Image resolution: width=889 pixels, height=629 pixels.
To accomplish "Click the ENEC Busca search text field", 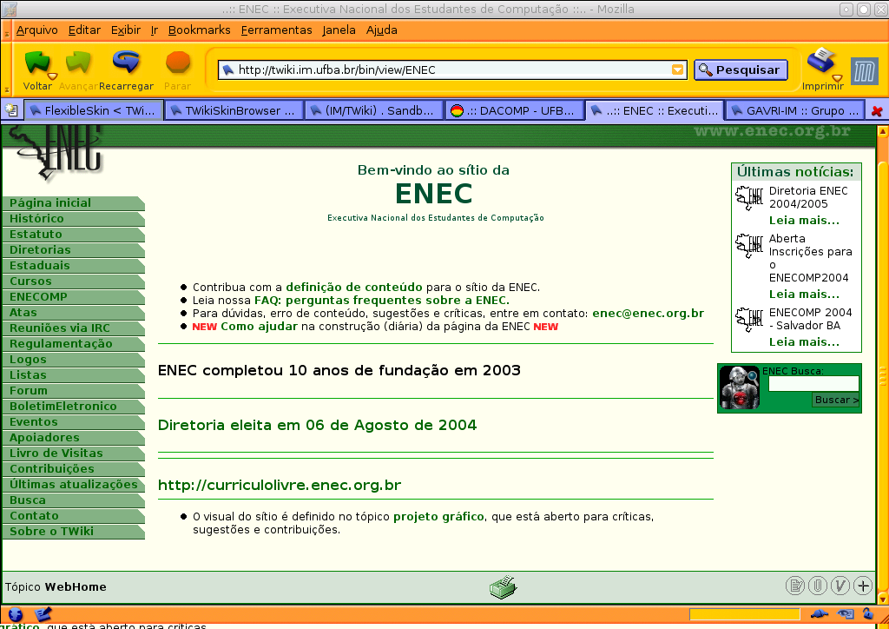I will coord(813,384).
